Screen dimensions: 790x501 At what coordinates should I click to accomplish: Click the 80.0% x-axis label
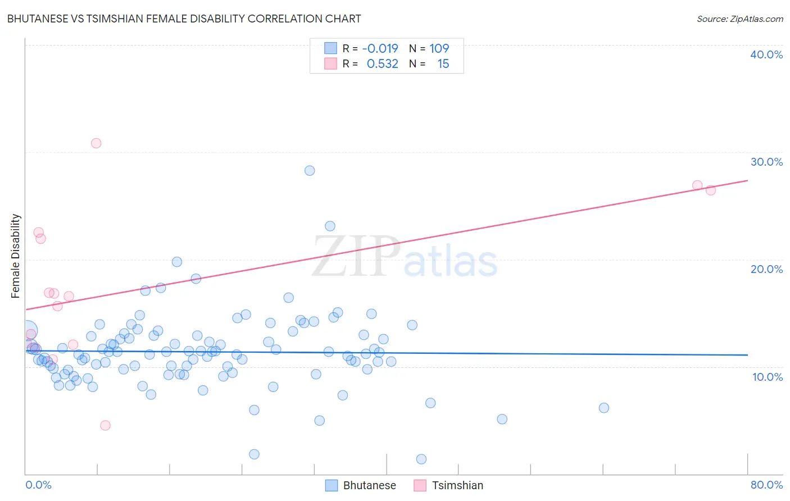click(766, 485)
